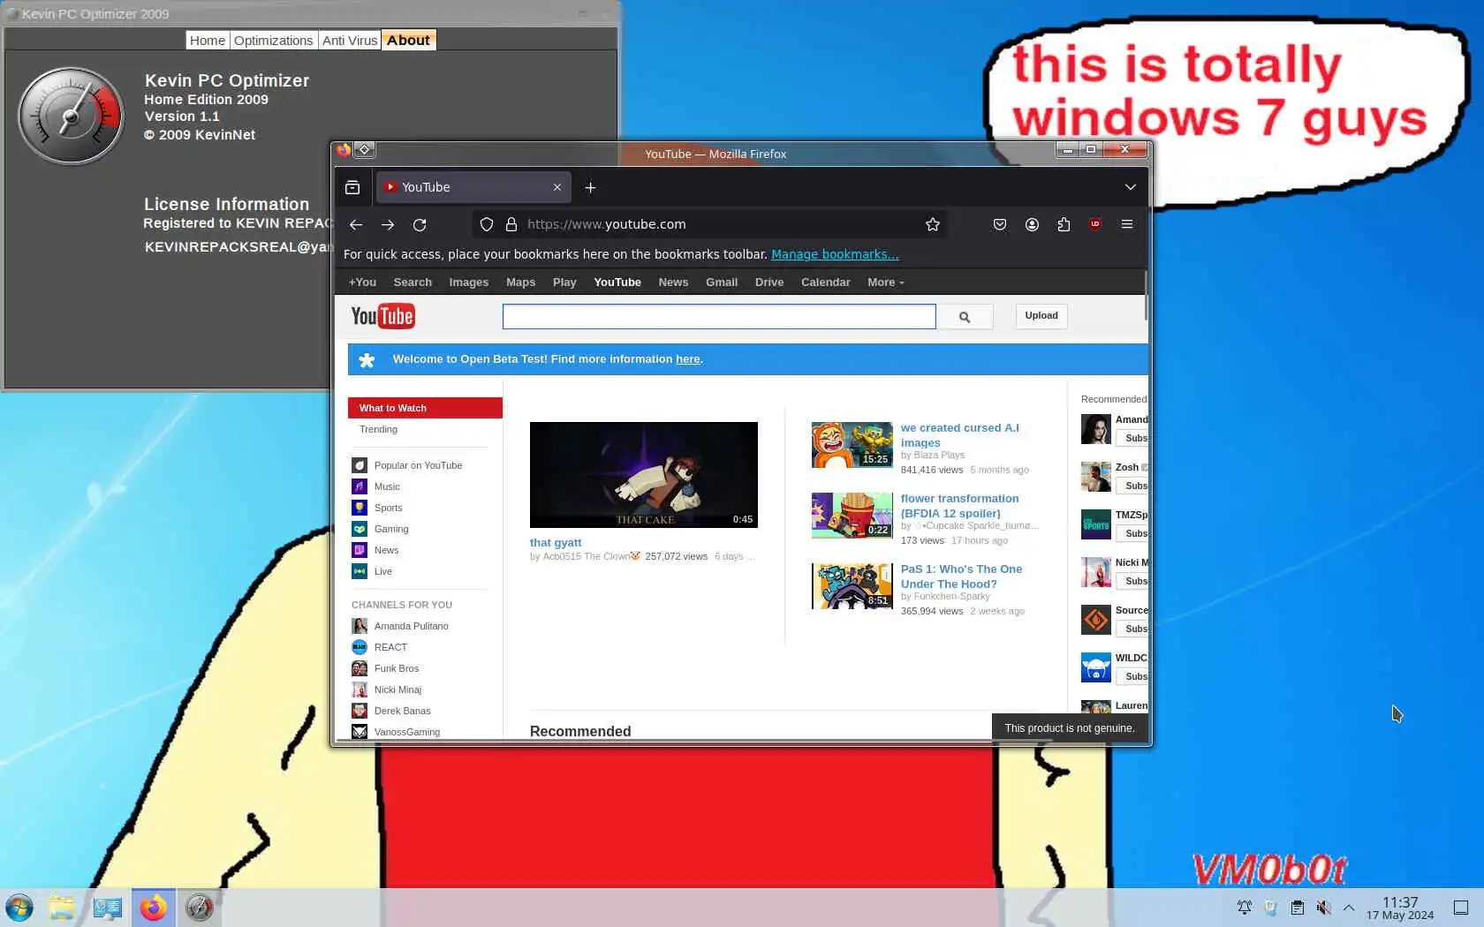Open the Drive link in Google bar
The image size is (1484, 927).
coord(769,283)
